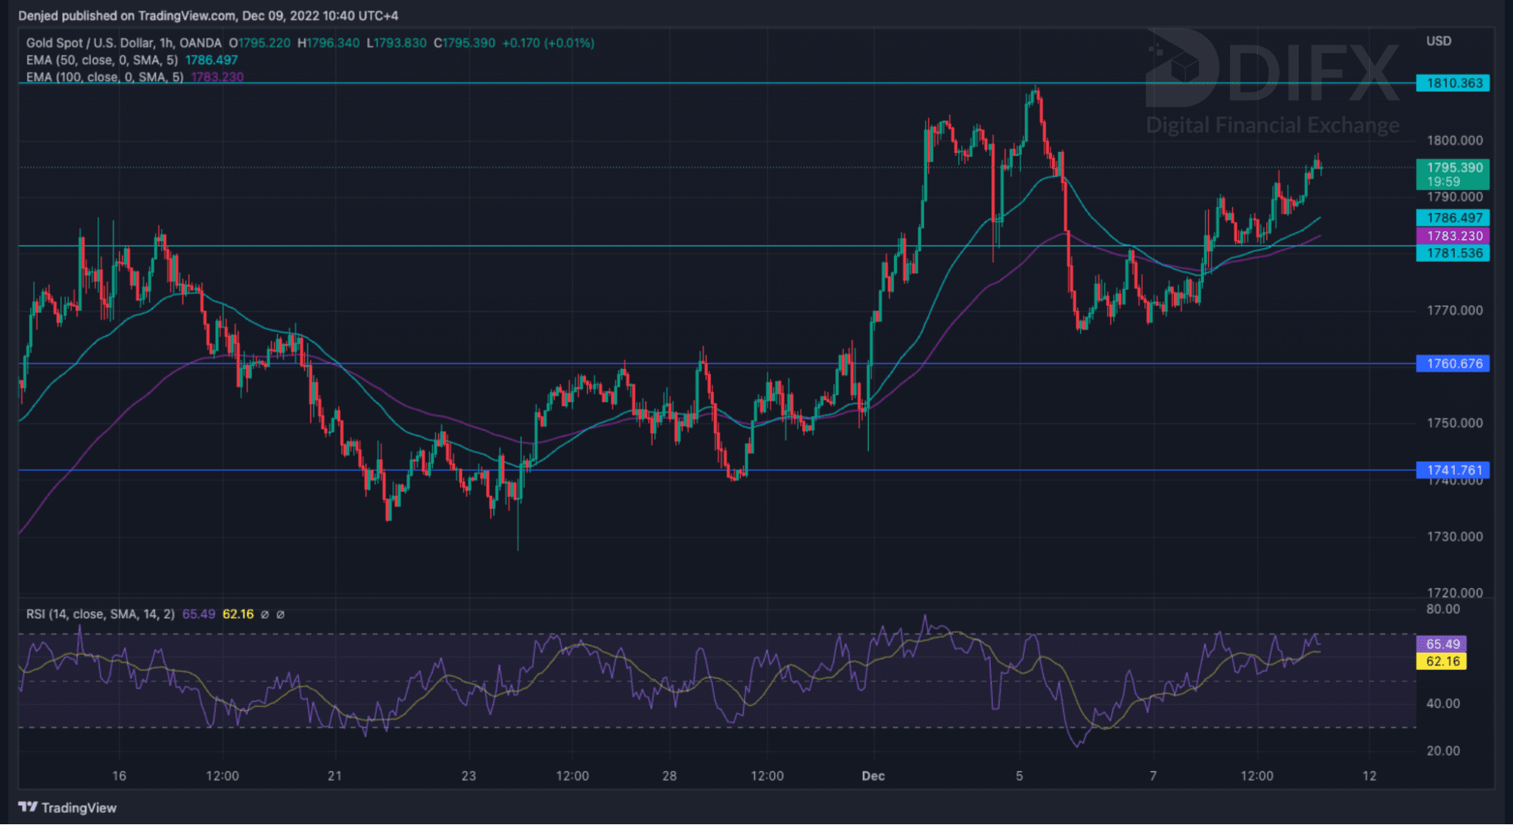The image size is (1513, 825).
Task: Click the 1781.536 horizontal line label
Action: pyautogui.click(x=1453, y=253)
